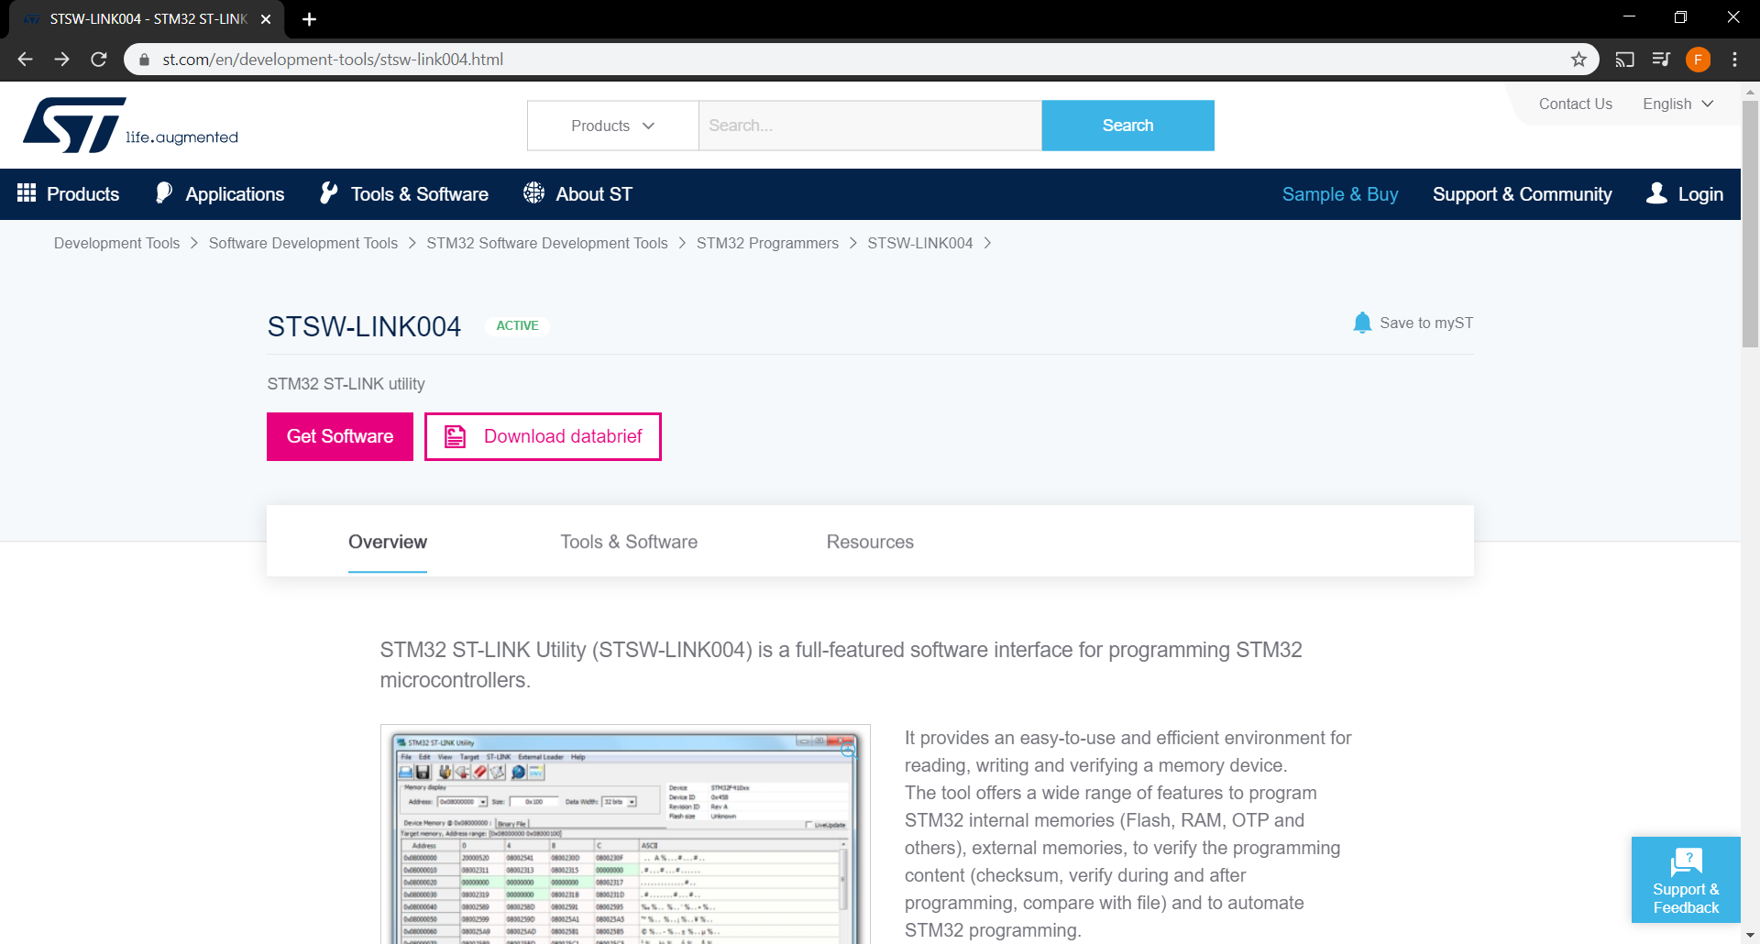Bookmark this page with the star icon
1760x944 pixels.
[x=1578, y=60]
